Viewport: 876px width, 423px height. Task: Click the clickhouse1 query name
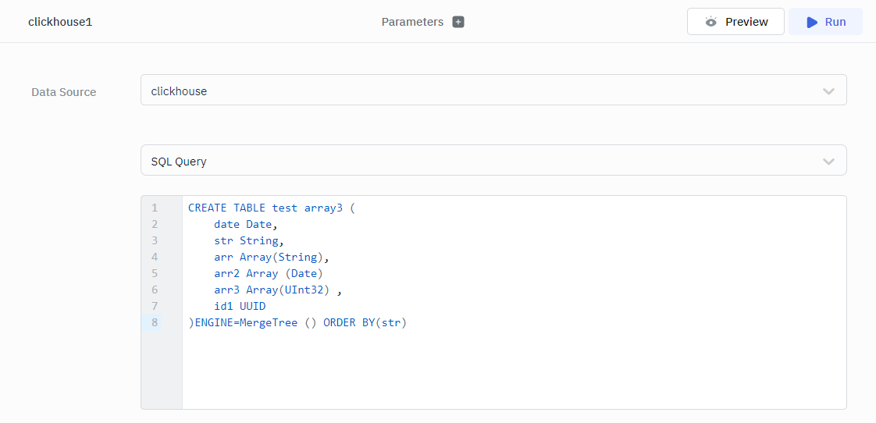[60, 22]
